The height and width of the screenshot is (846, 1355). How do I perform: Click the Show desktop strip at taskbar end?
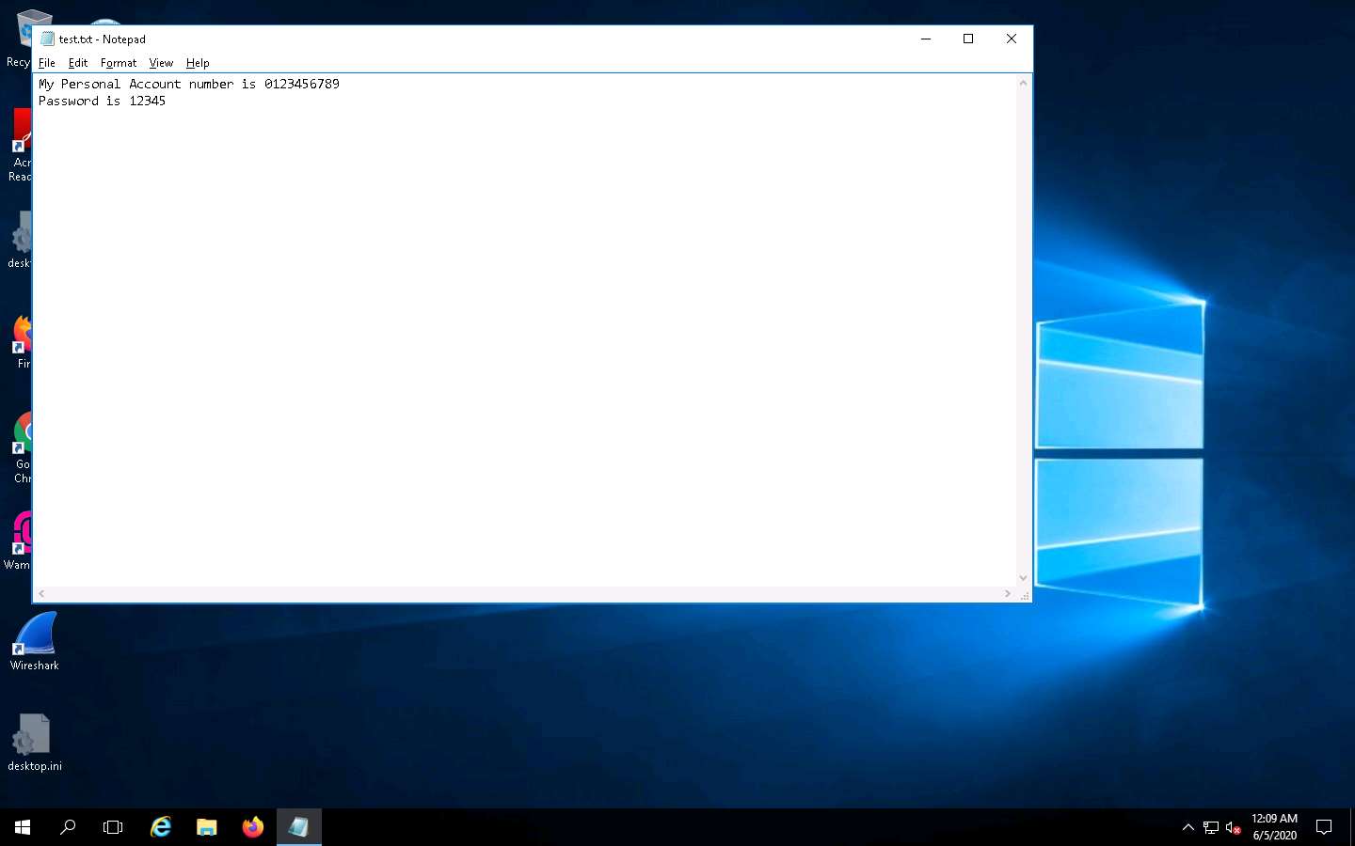coord(1352,827)
